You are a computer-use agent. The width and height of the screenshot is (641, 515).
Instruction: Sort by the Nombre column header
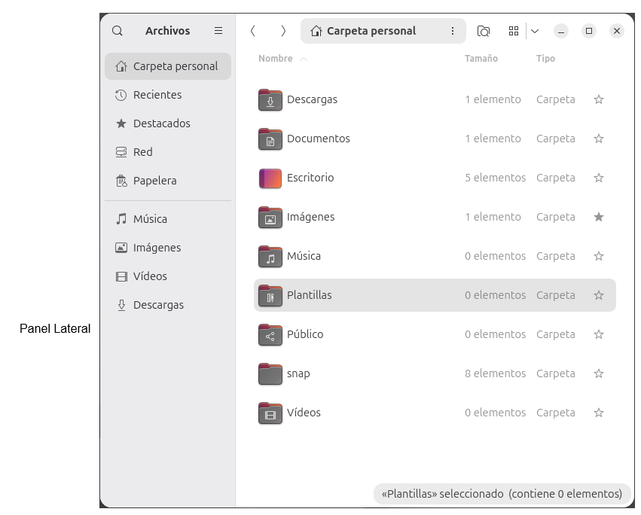click(276, 59)
